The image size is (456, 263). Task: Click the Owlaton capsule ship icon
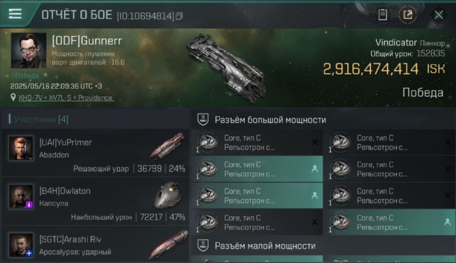pyautogui.click(x=168, y=195)
